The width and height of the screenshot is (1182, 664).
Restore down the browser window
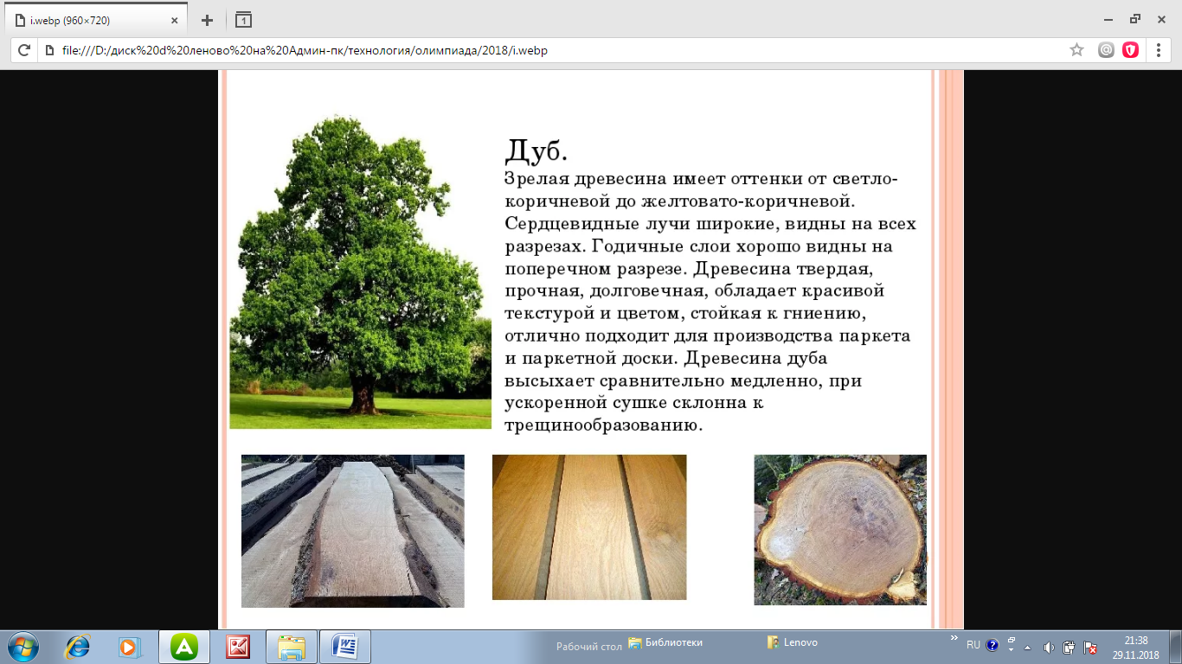1134,19
